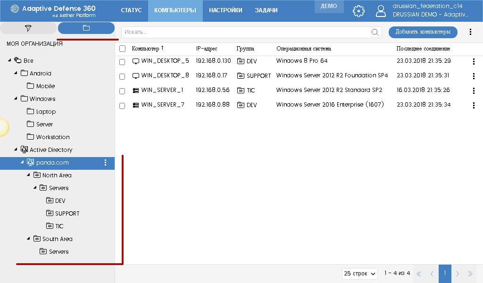Switch to the СТАТУС tab
483x283 pixels.
132,10
